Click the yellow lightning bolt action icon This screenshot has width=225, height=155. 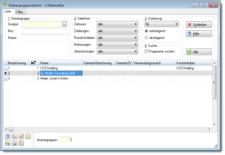(x=28, y=137)
